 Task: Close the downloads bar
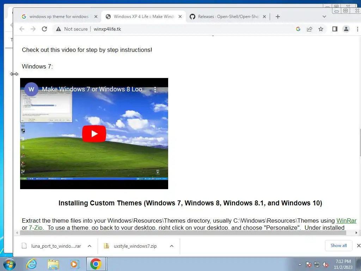tap(359, 246)
